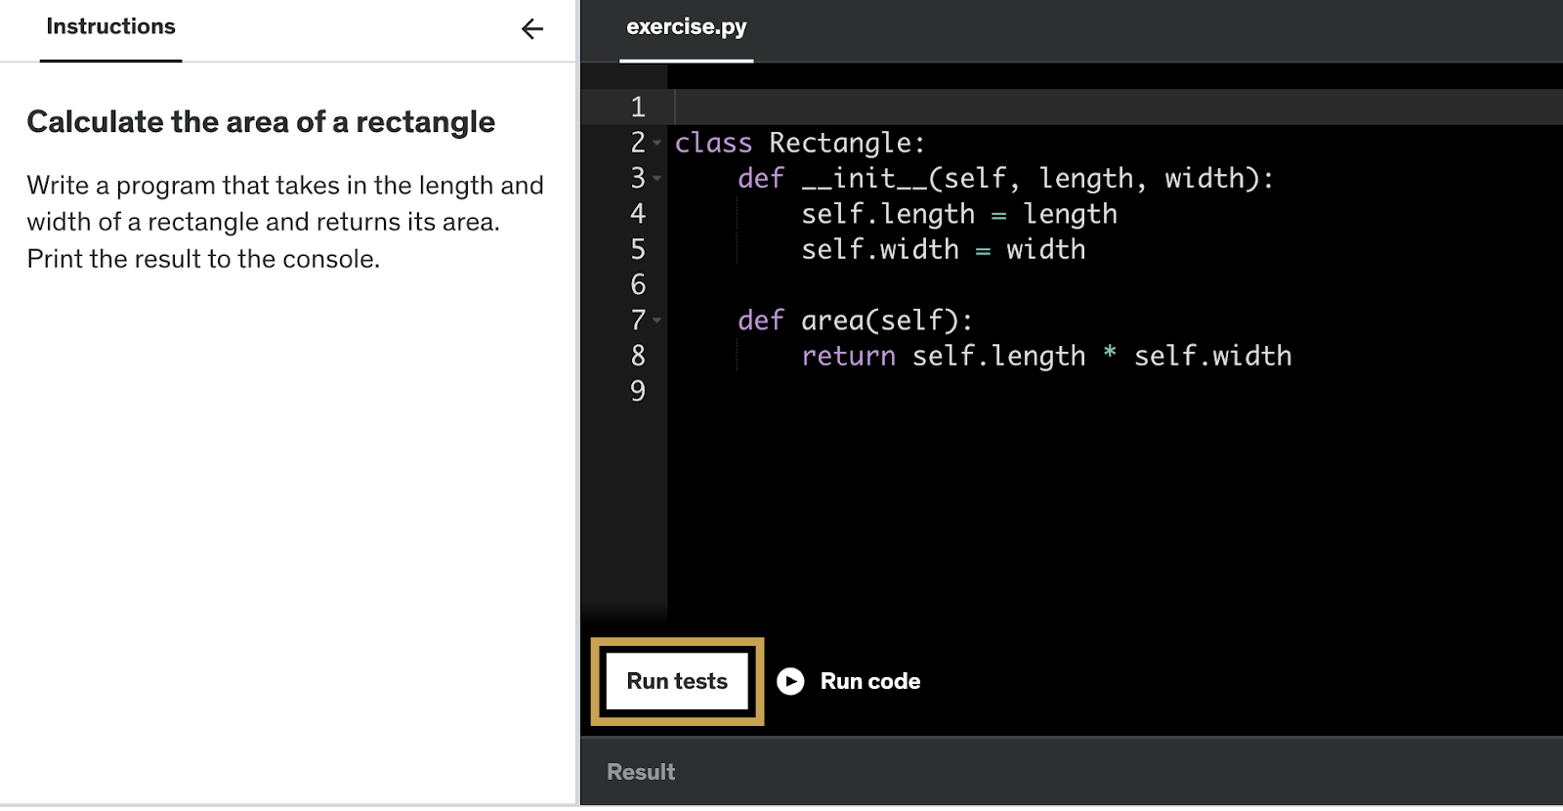Fold the area method at line 7
The width and height of the screenshot is (1563, 811).
[x=657, y=320]
